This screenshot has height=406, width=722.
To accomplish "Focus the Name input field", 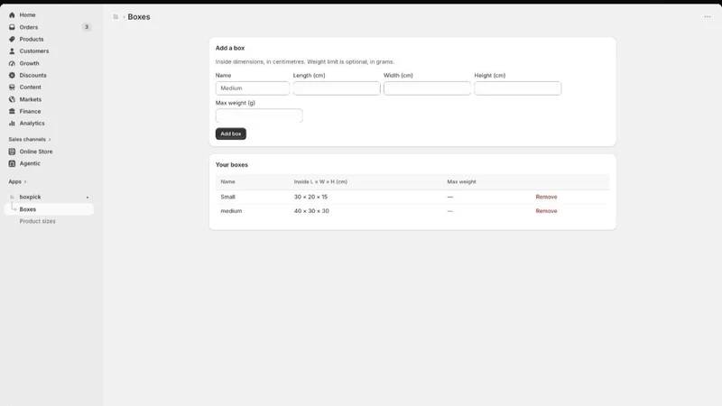I will [253, 88].
